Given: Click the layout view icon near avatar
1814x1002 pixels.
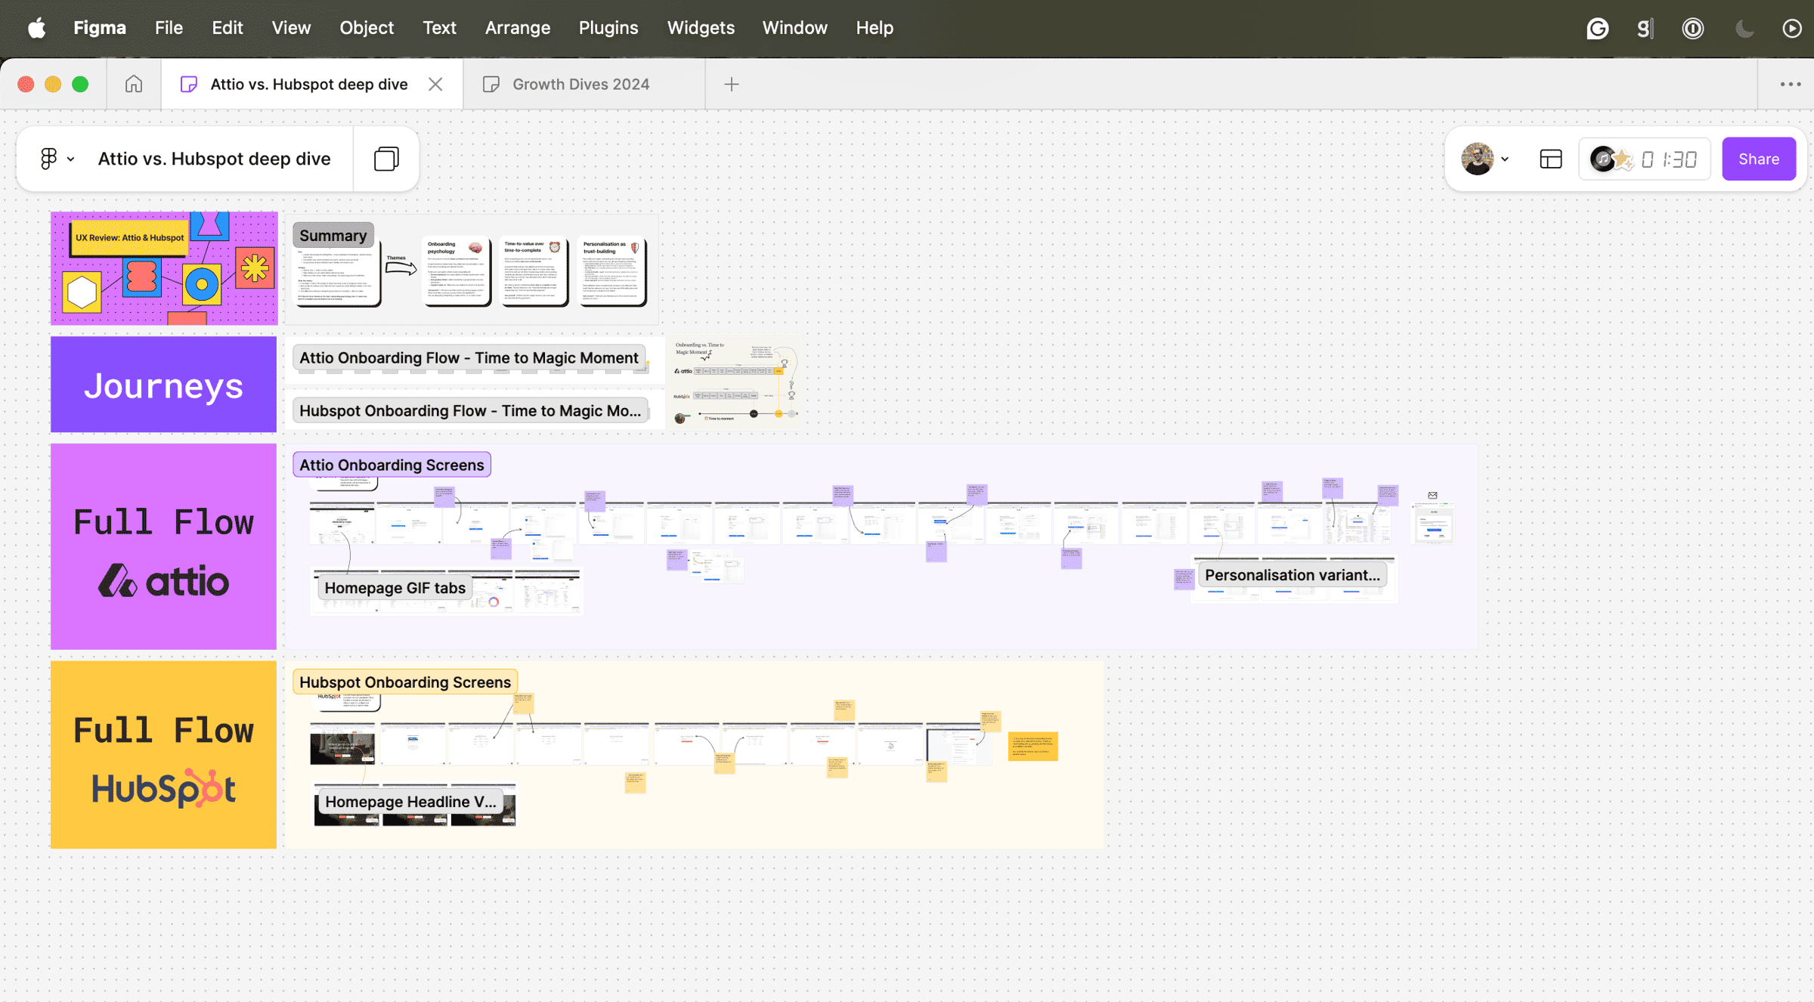Looking at the screenshot, I should (1550, 159).
